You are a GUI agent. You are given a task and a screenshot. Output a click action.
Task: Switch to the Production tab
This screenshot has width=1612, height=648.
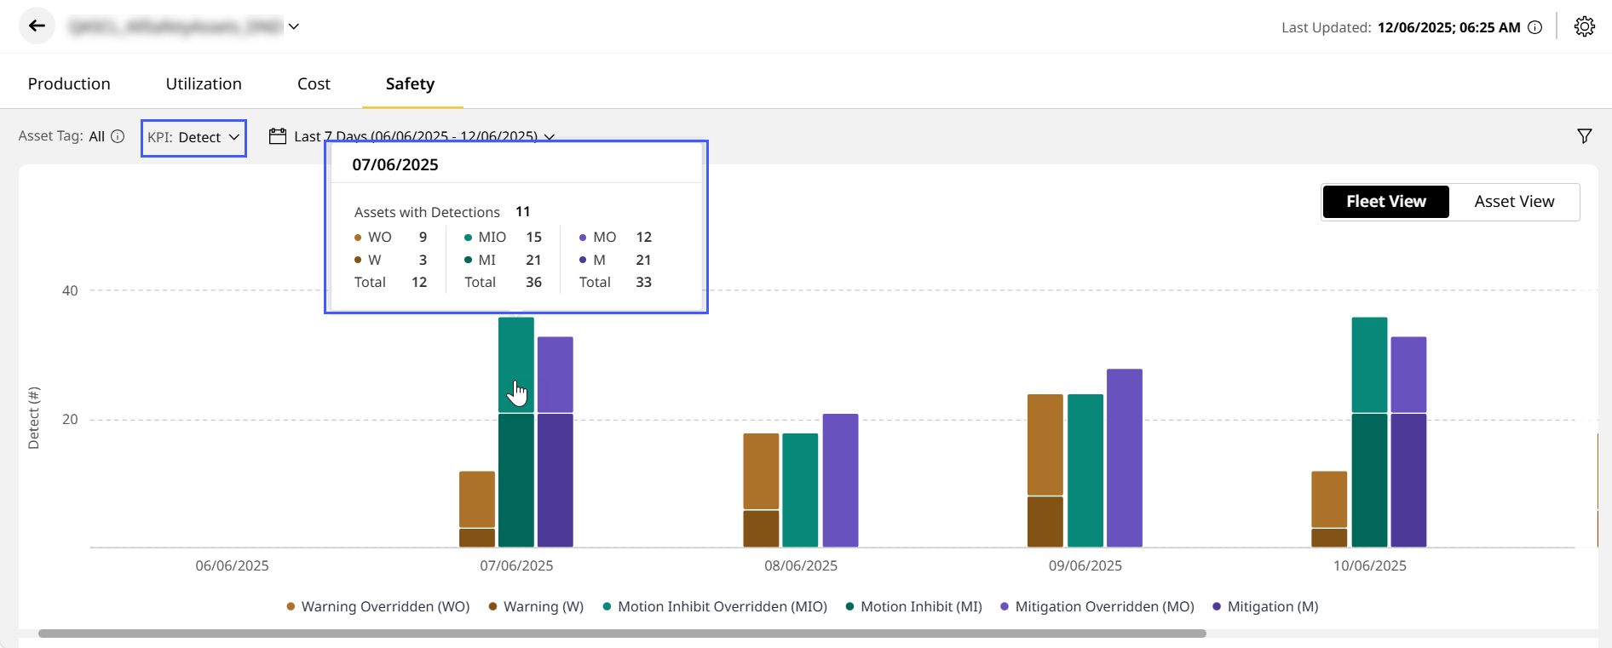[69, 83]
